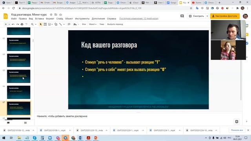Click the move-to-folder icon beside the title
251x141 pixels.
click(56, 14)
